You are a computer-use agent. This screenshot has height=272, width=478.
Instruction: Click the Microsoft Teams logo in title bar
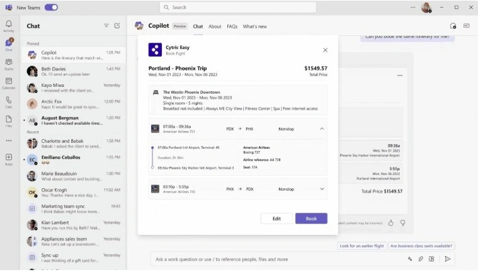[9, 8]
